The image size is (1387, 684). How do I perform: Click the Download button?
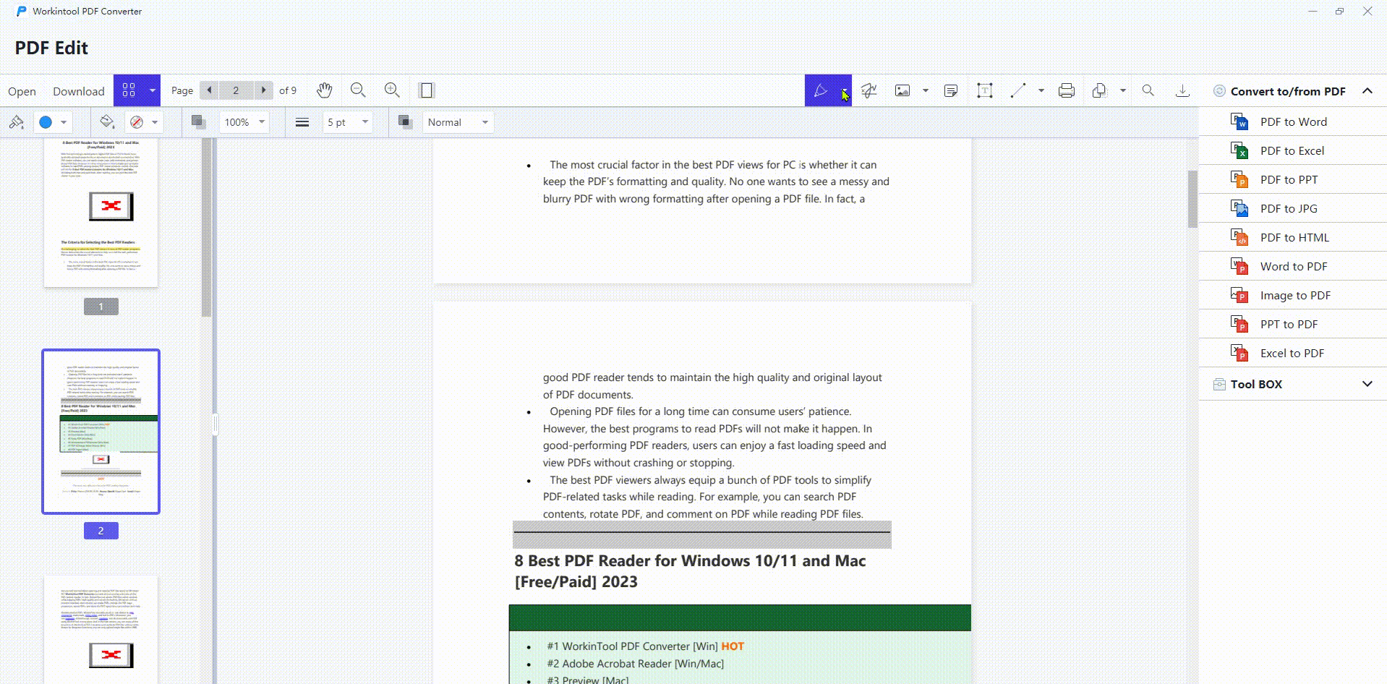78,90
